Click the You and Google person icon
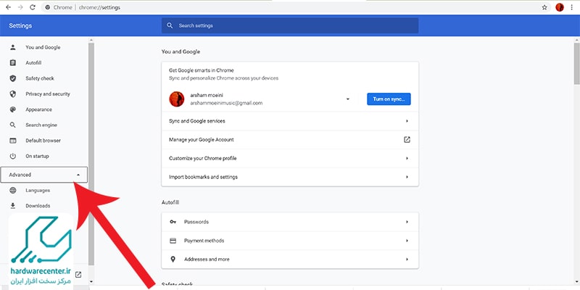 (13, 47)
